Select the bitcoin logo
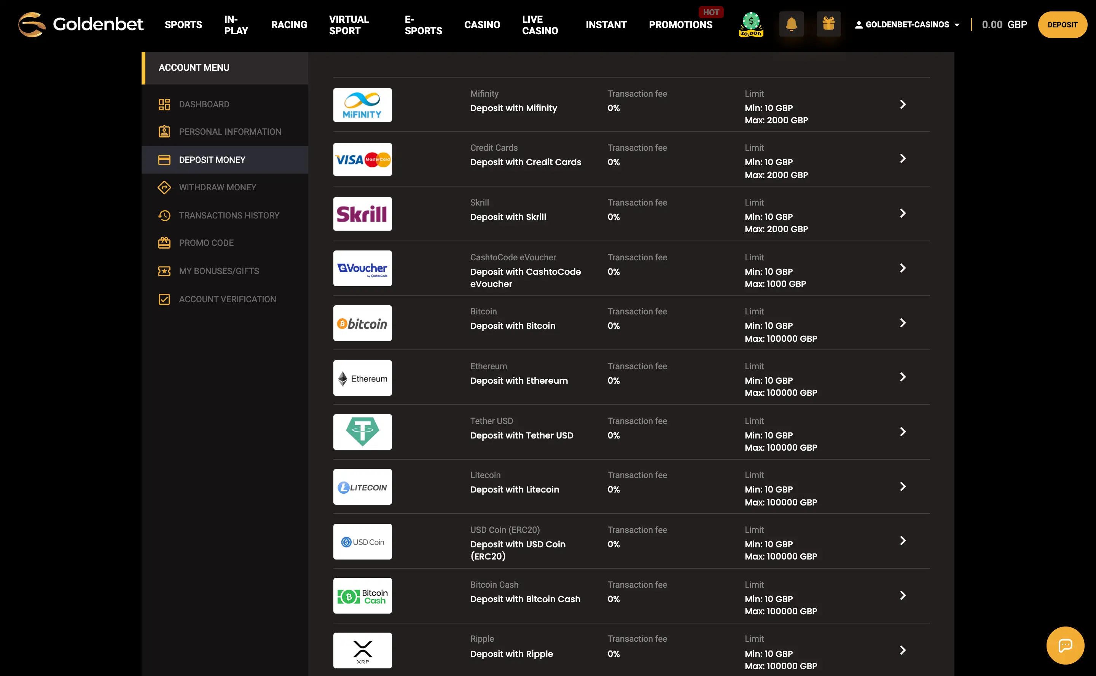The height and width of the screenshot is (676, 1096). (363, 323)
